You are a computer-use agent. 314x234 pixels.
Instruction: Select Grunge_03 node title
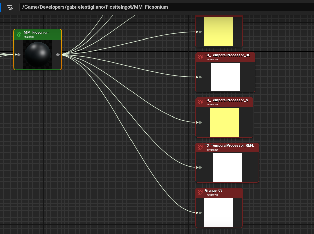[214, 190]
